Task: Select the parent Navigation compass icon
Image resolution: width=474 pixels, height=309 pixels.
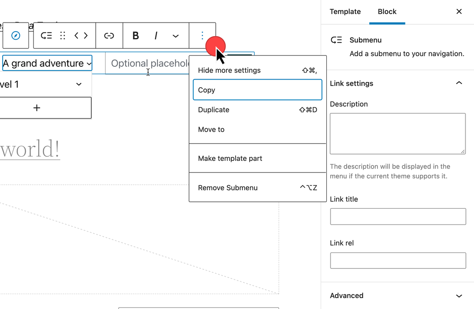Action: click(x=16, y=36)
